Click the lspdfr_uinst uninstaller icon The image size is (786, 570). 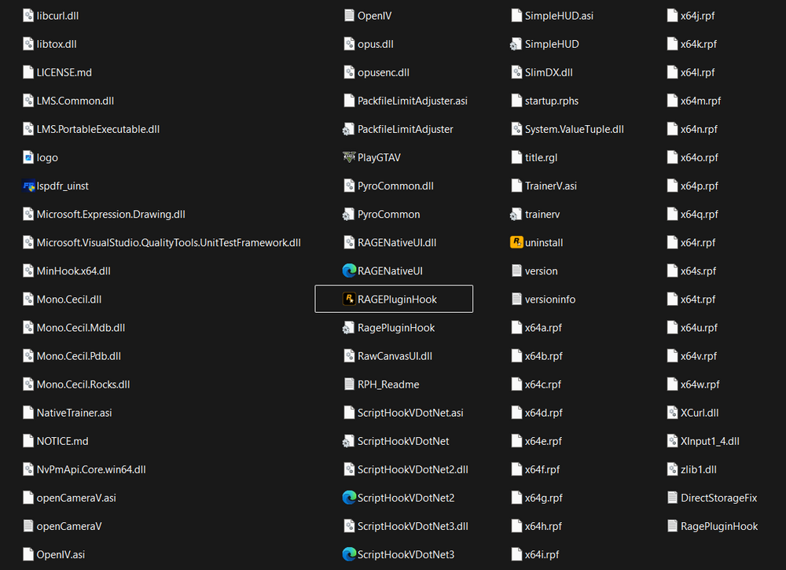(x=28, y=186)
